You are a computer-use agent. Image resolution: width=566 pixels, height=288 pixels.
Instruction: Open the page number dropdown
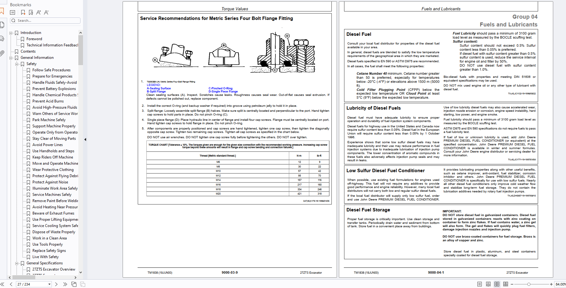(49, 284)
